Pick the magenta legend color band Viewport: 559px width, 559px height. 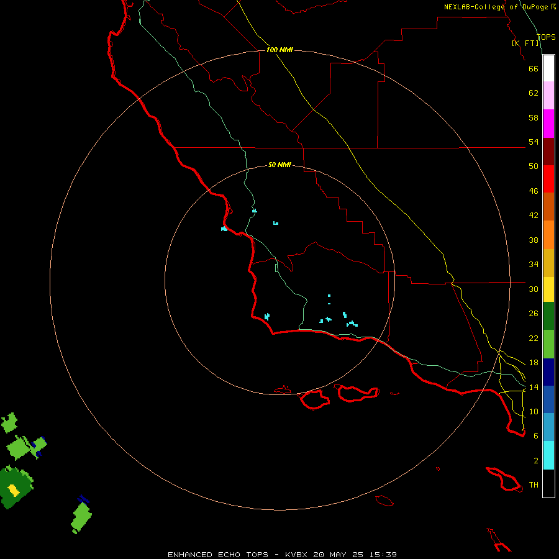548,124
